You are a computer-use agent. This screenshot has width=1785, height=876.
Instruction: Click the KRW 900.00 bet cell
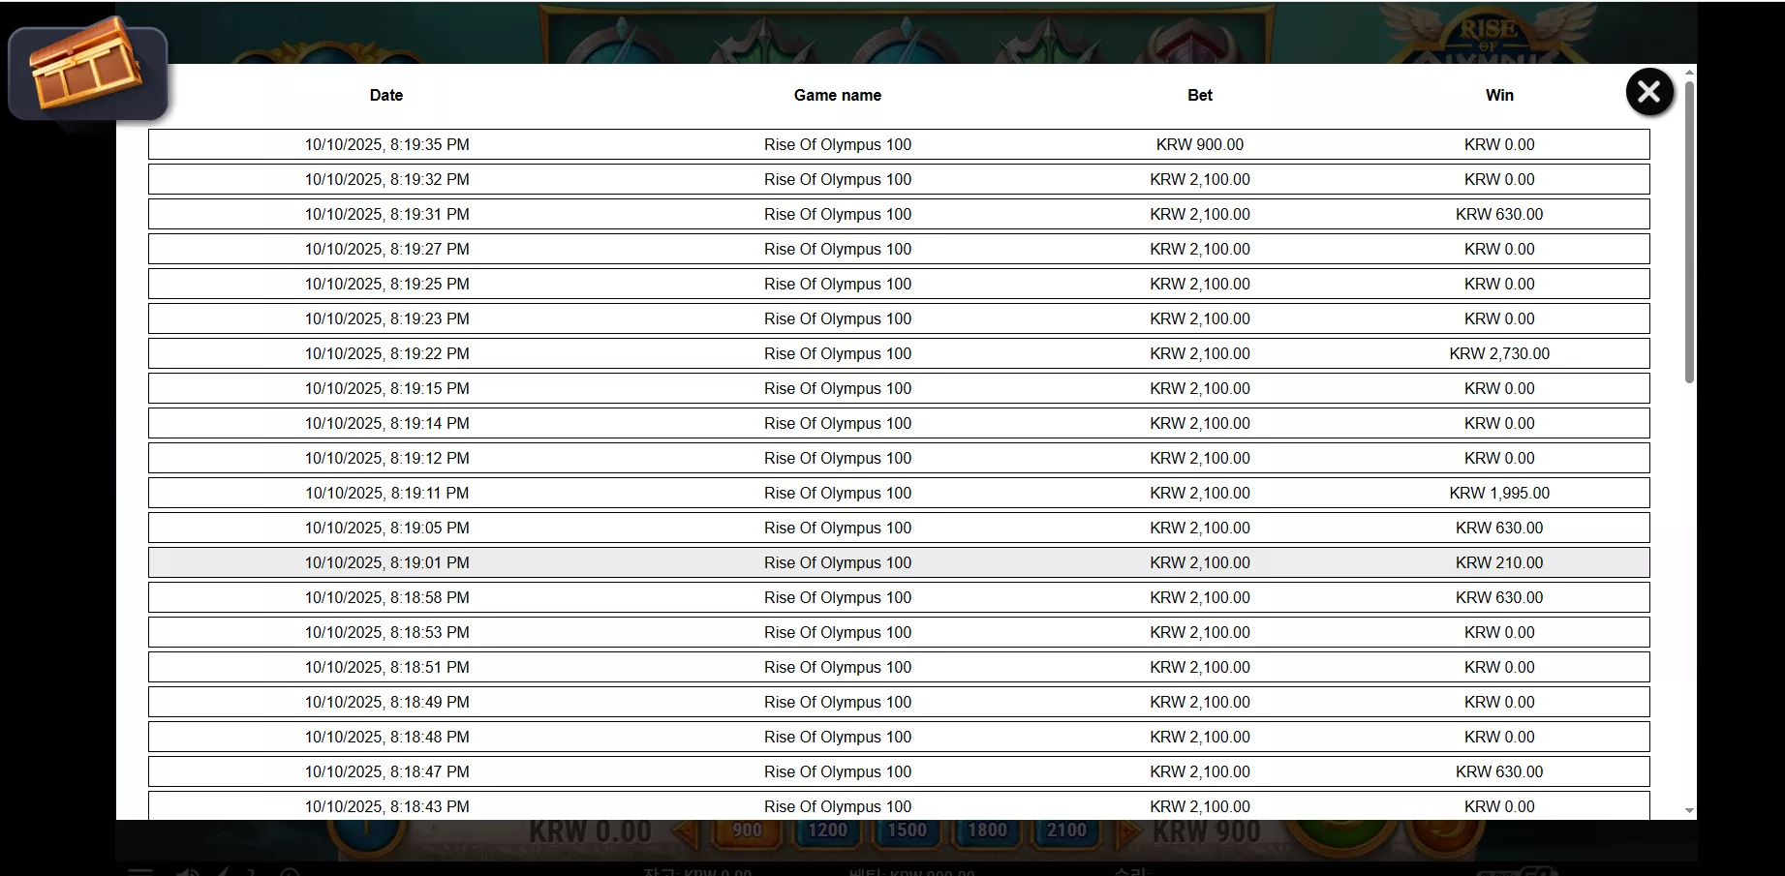(x=1200, y=144)
